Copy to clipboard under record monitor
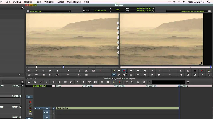 tap(209, 75)
